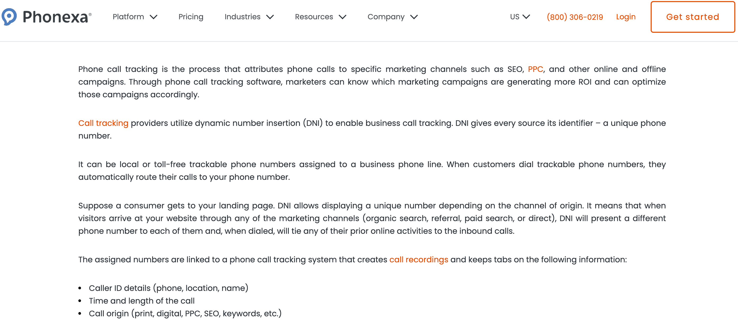Select the Pricing menu item

click(x=191, y=17)
